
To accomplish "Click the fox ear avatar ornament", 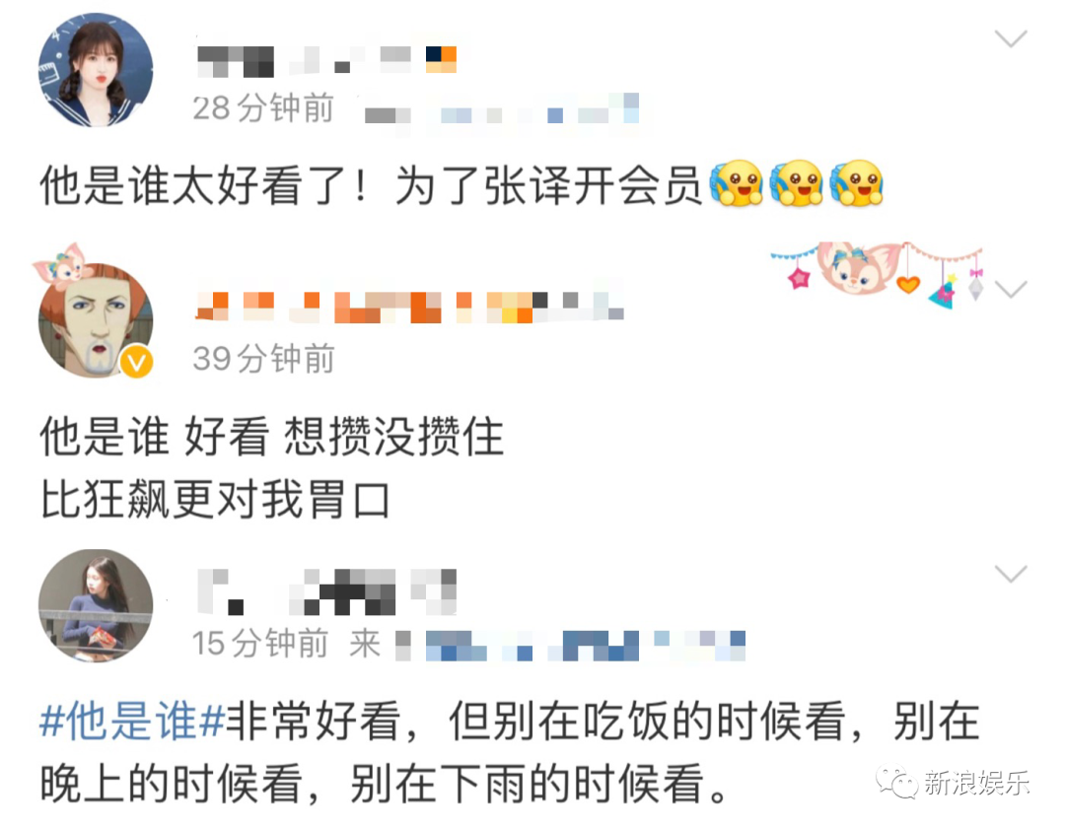I will click(62, 263).
